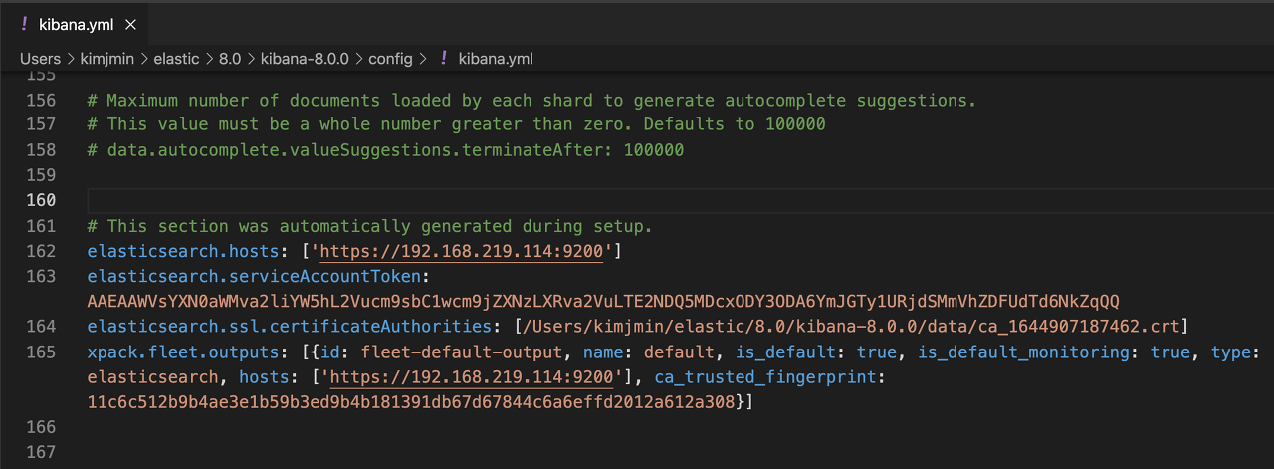
Task: Click the commented 'data.autocomplete.valueSuggestions.terminateAfter' line
Action: [385, 150]
